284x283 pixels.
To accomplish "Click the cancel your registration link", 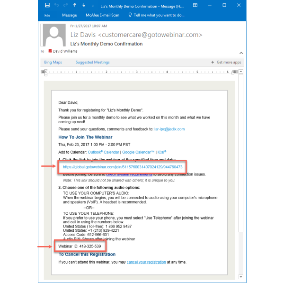I will click(146, 262).
